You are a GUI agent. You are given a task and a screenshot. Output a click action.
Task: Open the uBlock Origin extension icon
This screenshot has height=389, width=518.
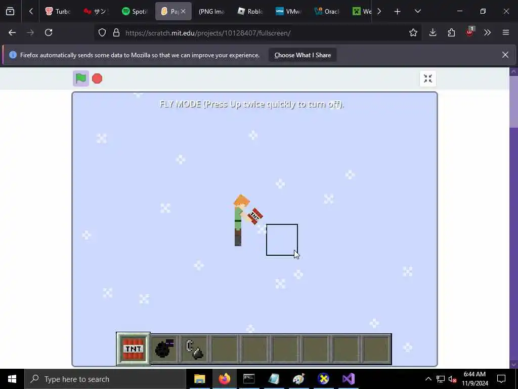coord(470,32)
